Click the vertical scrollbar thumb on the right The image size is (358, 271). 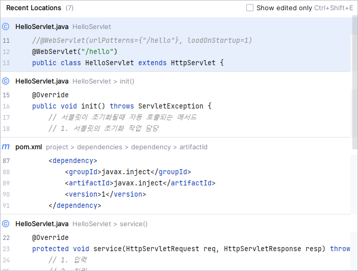point(355,82)
